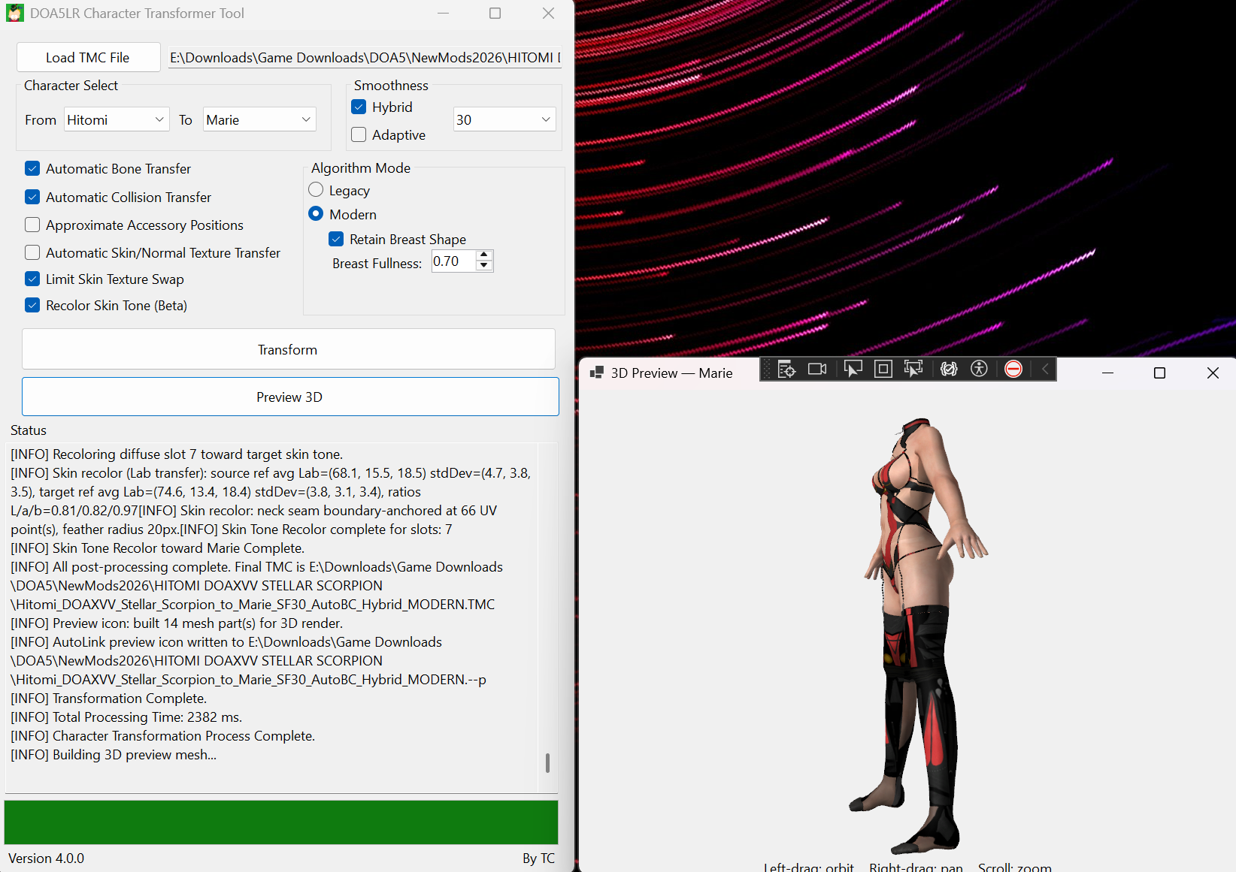Viewport: 1236px width, 872px height.
Task: Minimize the 3D Preview window
Action: tap(1107, 373)
